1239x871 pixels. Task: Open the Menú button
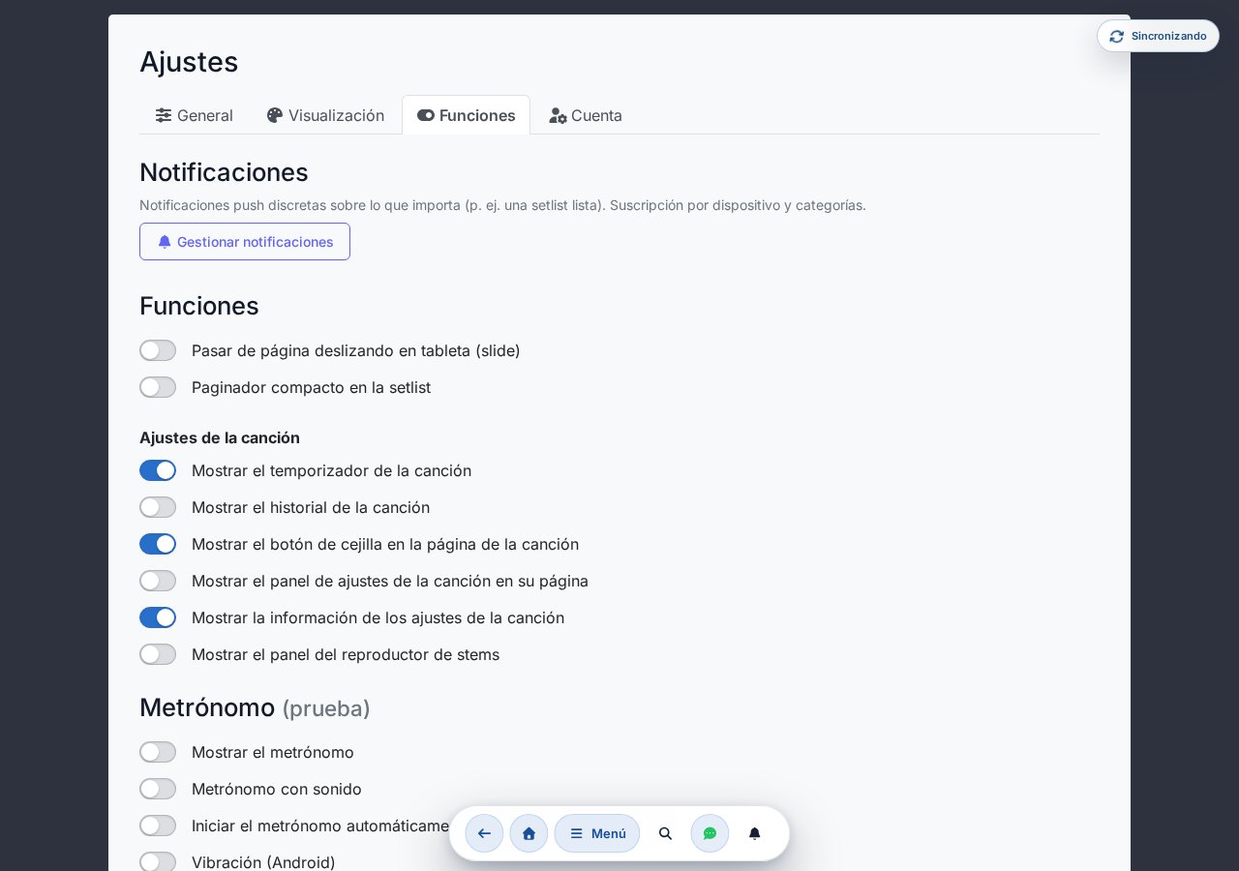tap(597, 833)
